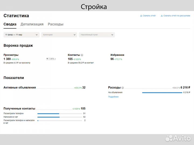
Task: Click the Скачать отчёт по рассылкам link text
Action: coord(177,16)
